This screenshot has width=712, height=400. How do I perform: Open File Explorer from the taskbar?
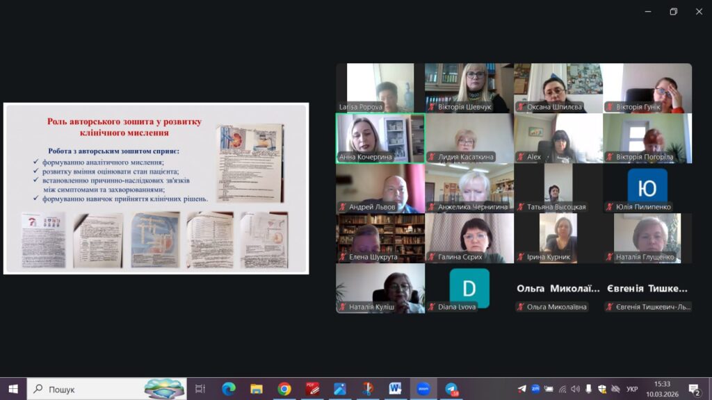coord(257,389)
